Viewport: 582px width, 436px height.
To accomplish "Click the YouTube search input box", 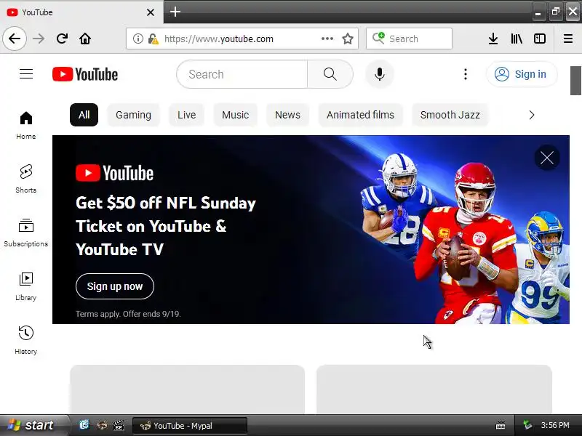I will [242, 74].
